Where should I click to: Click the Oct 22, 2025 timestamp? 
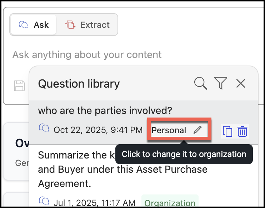click(x=98, y=130)
